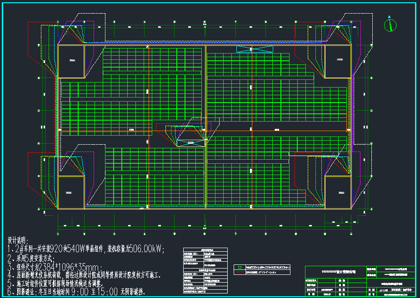Click the specification table left of legend
Image resolution: width=420 pixels, height=298 pixels.
click(x=205, y=272)
